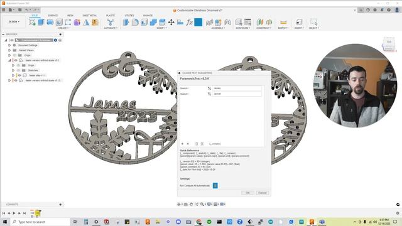This screenshot has height=226, width=402.
Task: Click the Windows 'Type here to search' box
Action: click(40, 222)
